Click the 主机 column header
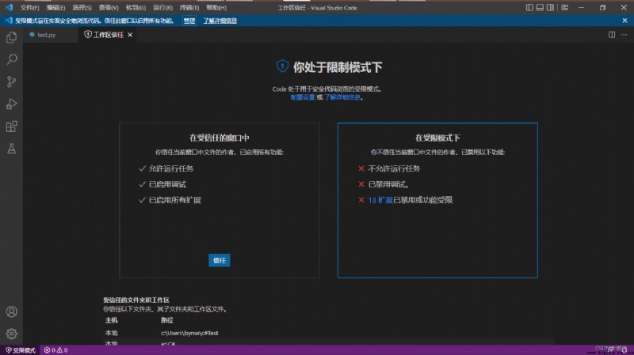 [112, 320]
